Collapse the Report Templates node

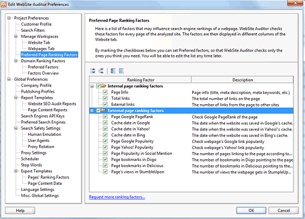pyautogui.click(x=16, y=98)
